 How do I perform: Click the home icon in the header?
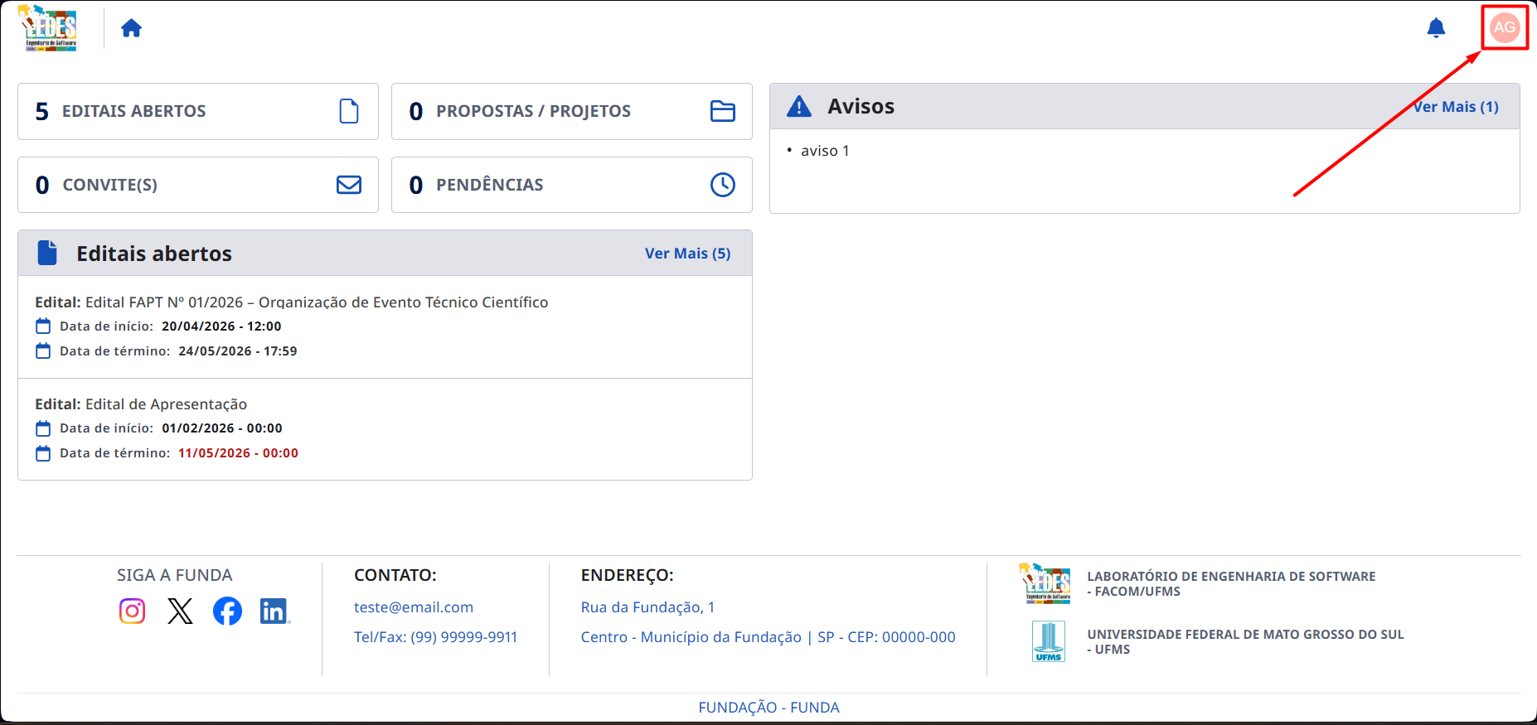point(131,28)
